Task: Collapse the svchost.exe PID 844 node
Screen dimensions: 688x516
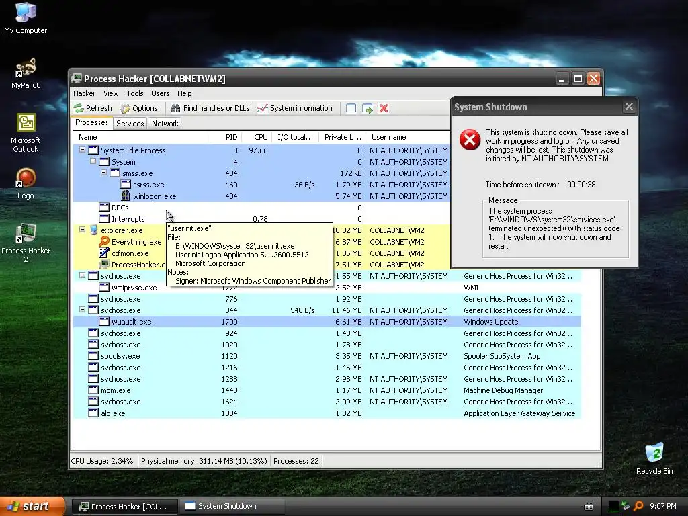Action: tap(82, 309)
